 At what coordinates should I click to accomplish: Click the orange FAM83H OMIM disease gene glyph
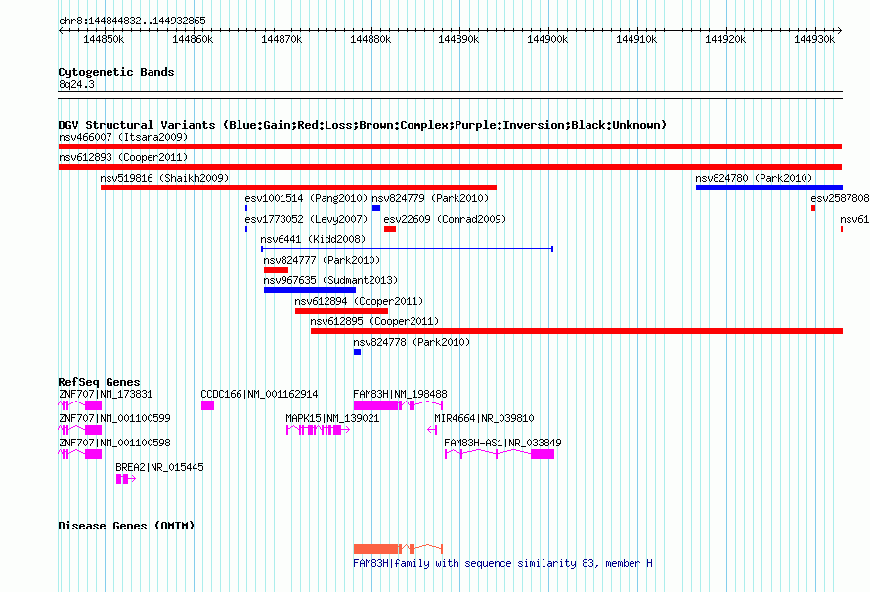point(398,549)
